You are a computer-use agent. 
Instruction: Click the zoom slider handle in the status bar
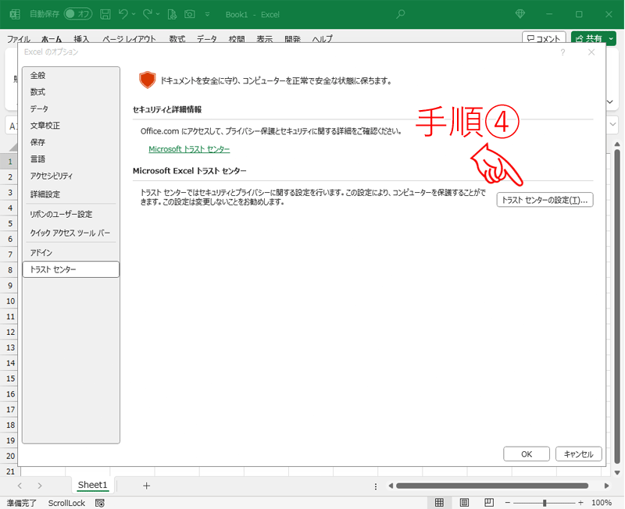545,503
